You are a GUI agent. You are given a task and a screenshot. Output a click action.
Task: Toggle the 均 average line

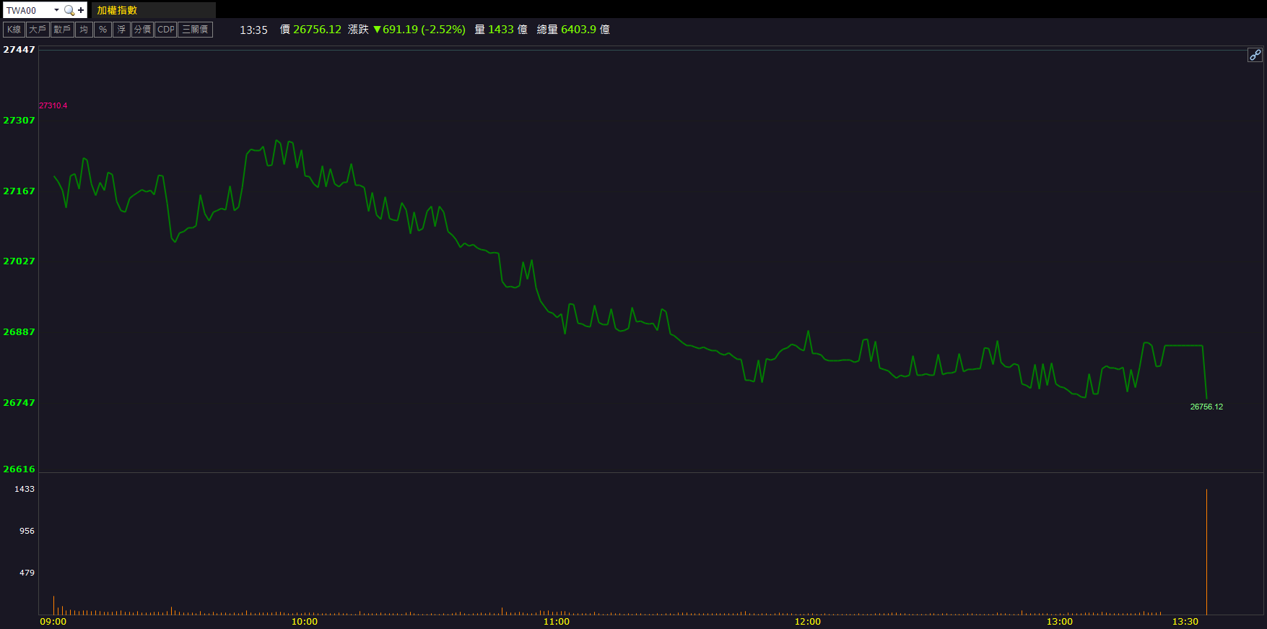84,30
